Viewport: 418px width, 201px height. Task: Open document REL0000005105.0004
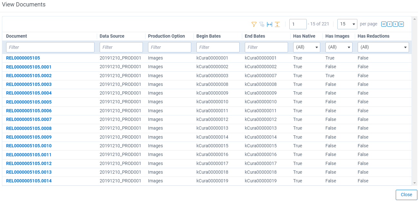[x=29, y=93]
